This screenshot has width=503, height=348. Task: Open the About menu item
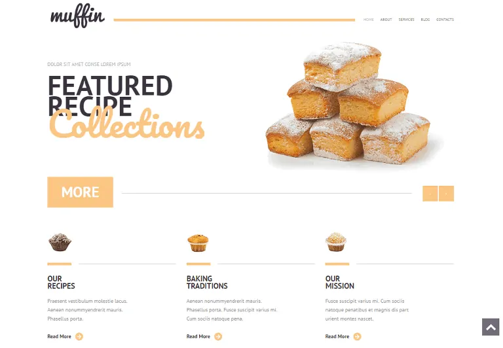tap(386, 20)
